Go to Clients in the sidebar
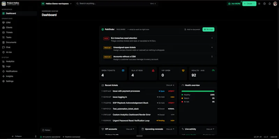This screenshot has height=139, width=279. [x=19, y=28]
